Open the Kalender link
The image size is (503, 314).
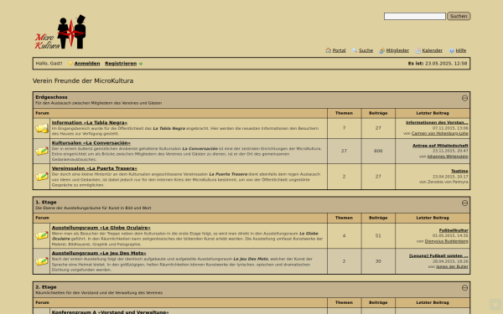(x=432, y=50)
